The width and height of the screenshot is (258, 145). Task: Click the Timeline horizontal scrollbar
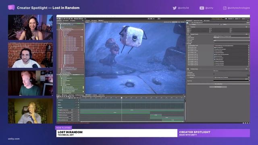pos(132,122)
